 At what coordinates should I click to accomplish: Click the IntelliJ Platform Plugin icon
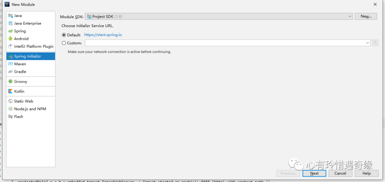click(10, 46)
